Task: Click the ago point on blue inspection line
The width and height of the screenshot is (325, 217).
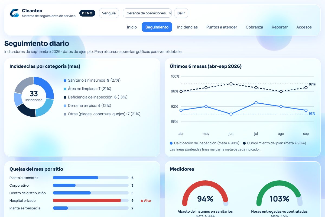Action: [x=281, y=107]
